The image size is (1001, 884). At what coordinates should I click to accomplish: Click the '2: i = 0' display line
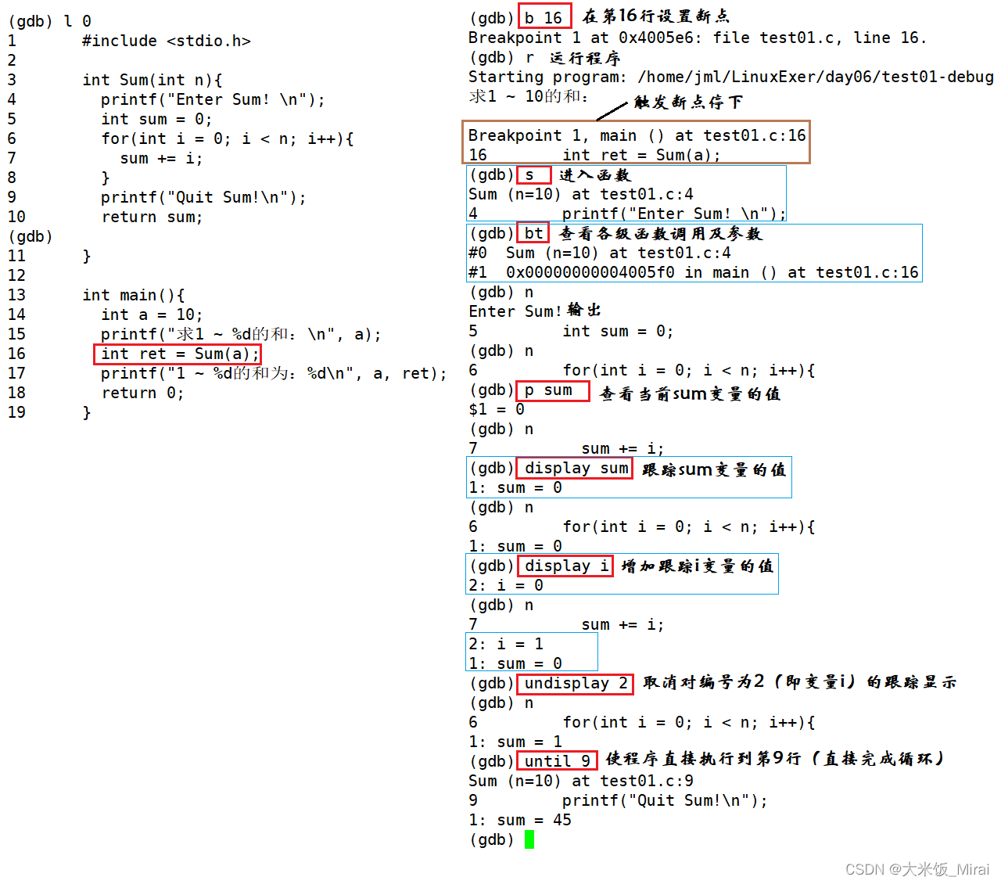506,585
